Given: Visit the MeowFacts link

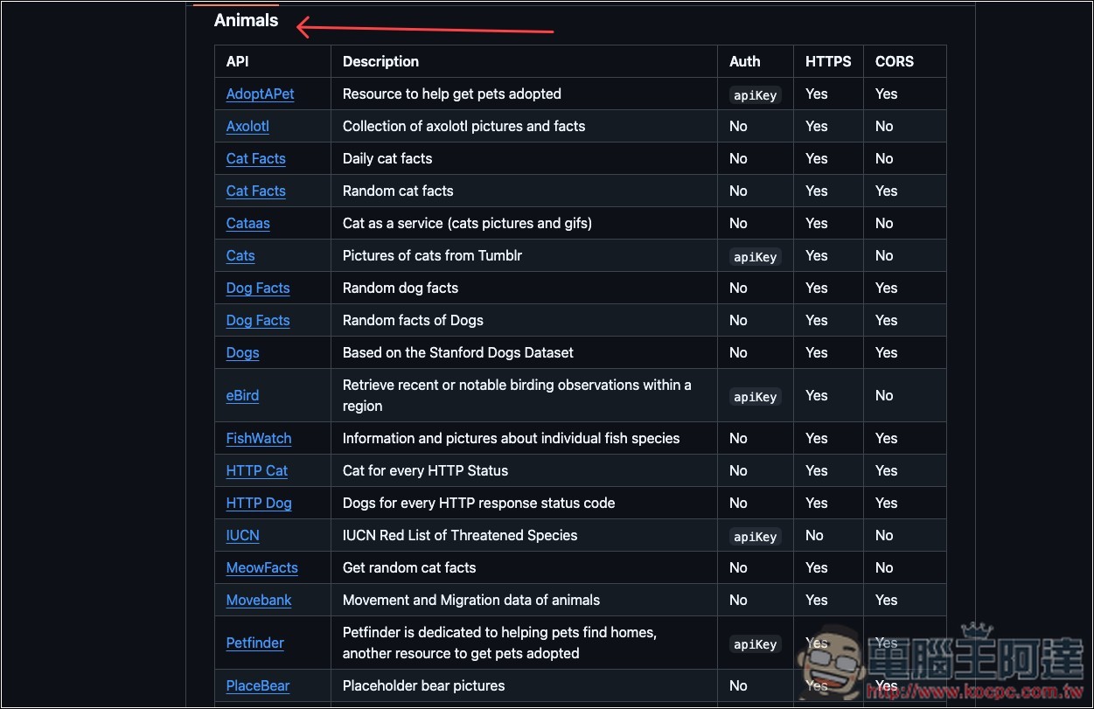Looking at the screenshot, I should click(262, 568).
